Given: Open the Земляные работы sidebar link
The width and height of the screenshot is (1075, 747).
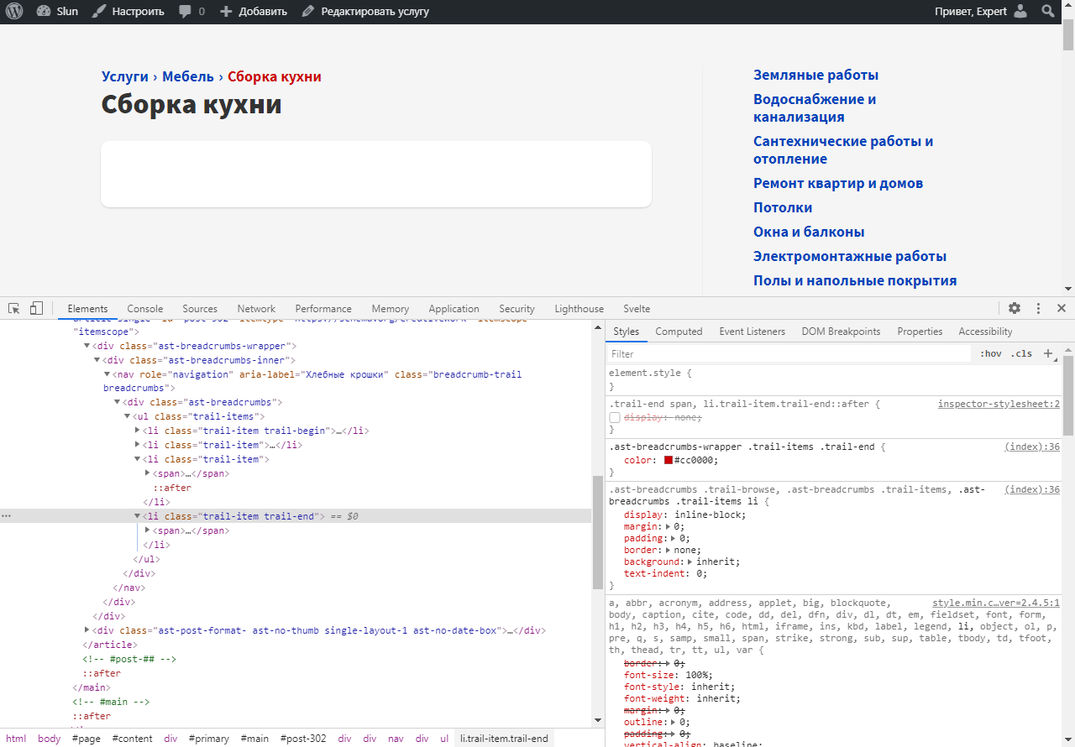Looking at the screenshot, I should [x=815, y=75].
